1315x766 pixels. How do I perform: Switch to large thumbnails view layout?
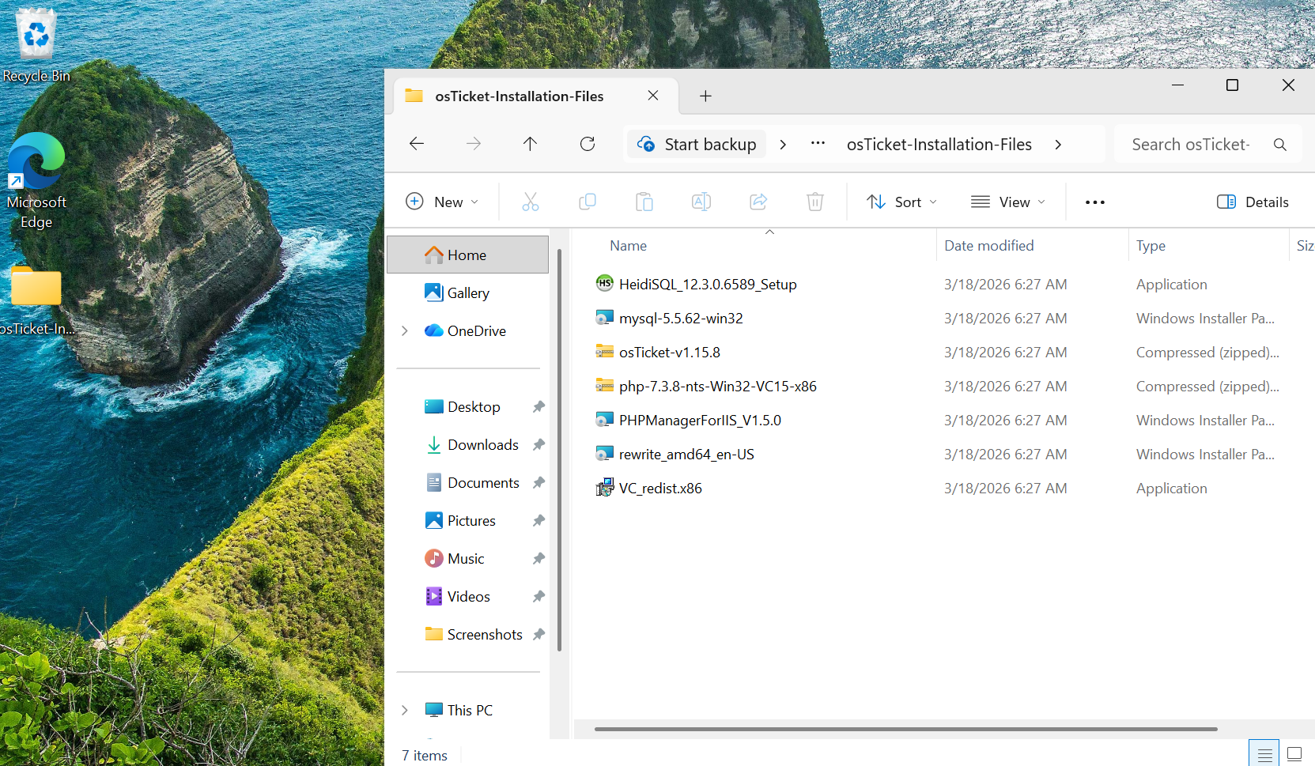1294,754
